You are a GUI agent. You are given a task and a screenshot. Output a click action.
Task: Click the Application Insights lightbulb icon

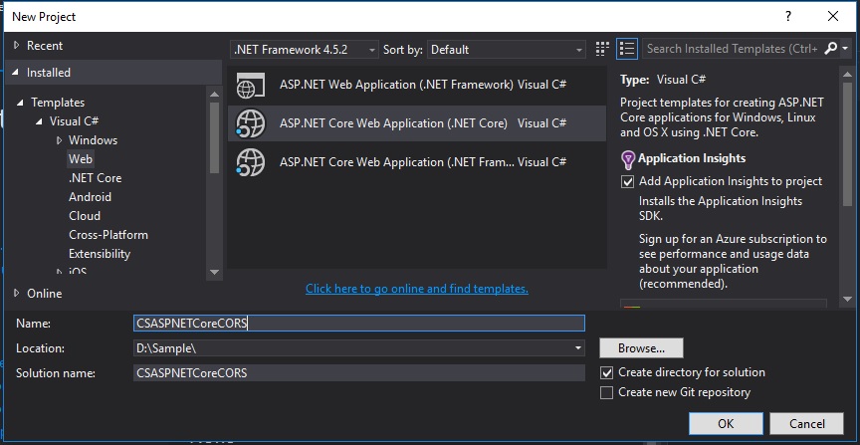[627, 158]
